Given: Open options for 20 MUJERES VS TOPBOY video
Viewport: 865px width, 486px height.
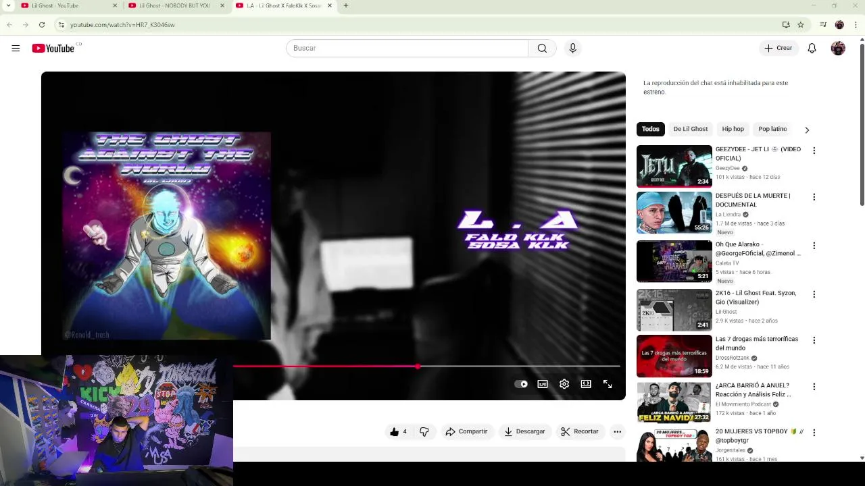Looking at the screenshot, I should click(x=814, y=433).
